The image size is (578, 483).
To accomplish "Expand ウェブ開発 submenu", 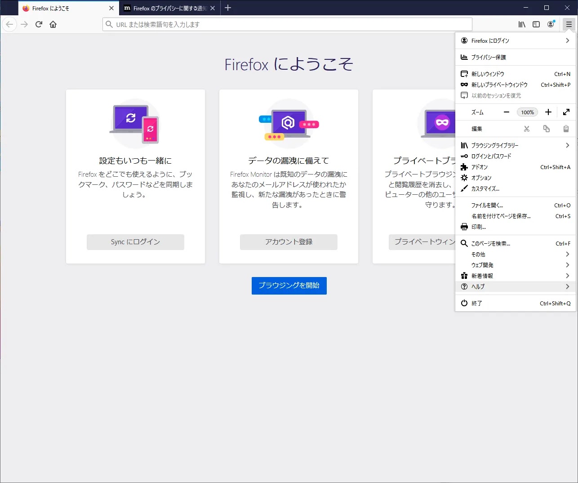I will click(516, 265).
